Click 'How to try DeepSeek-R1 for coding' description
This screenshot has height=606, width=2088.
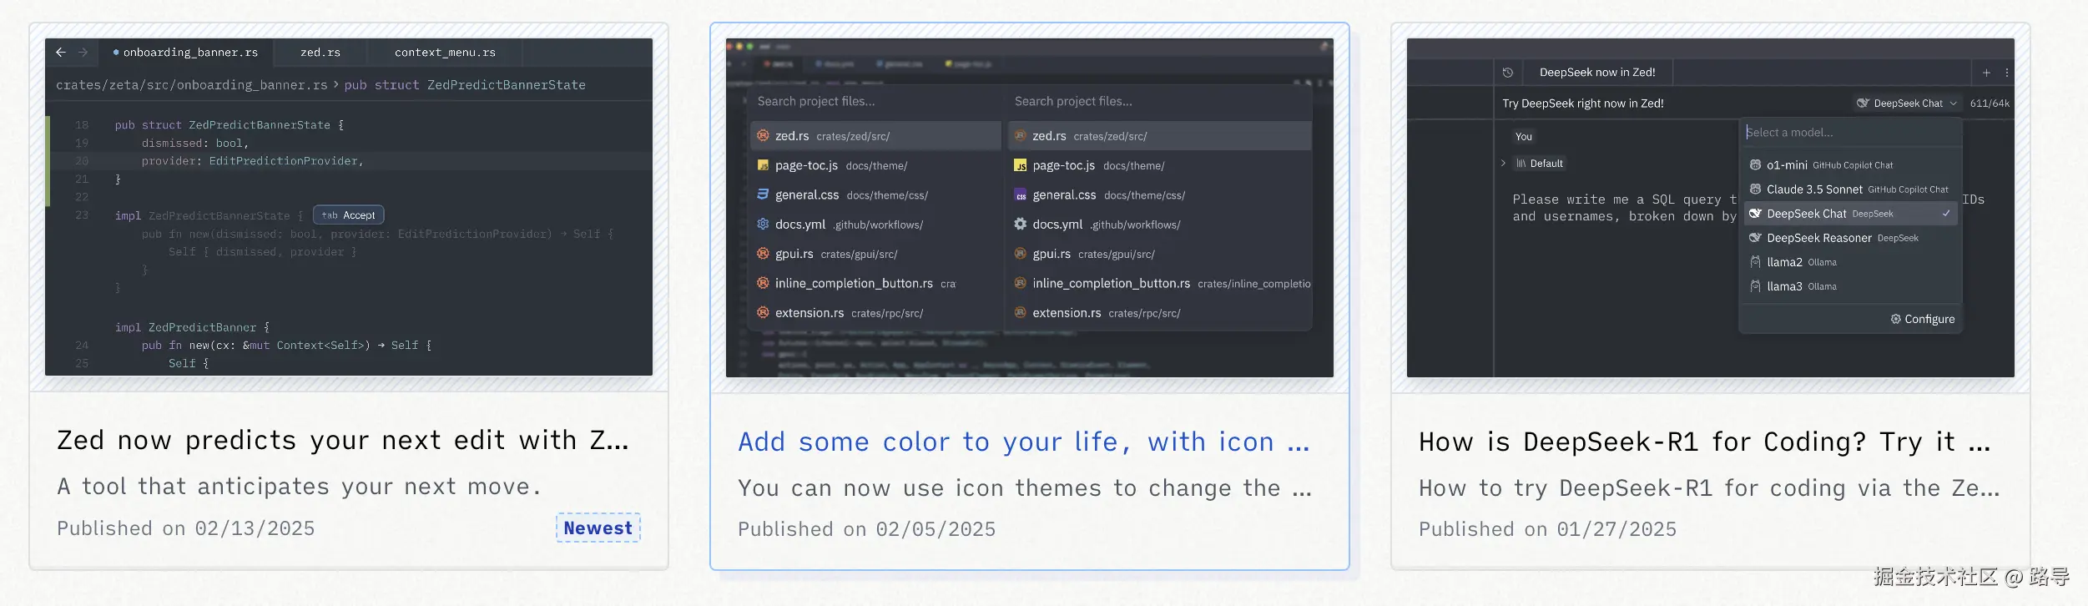tap(1708, 487)
